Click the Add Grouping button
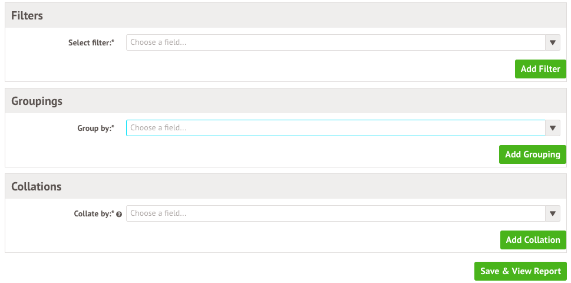 coord(532,154)
